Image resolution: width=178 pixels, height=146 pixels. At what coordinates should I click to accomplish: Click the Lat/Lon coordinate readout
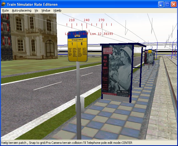pos(89,34)
